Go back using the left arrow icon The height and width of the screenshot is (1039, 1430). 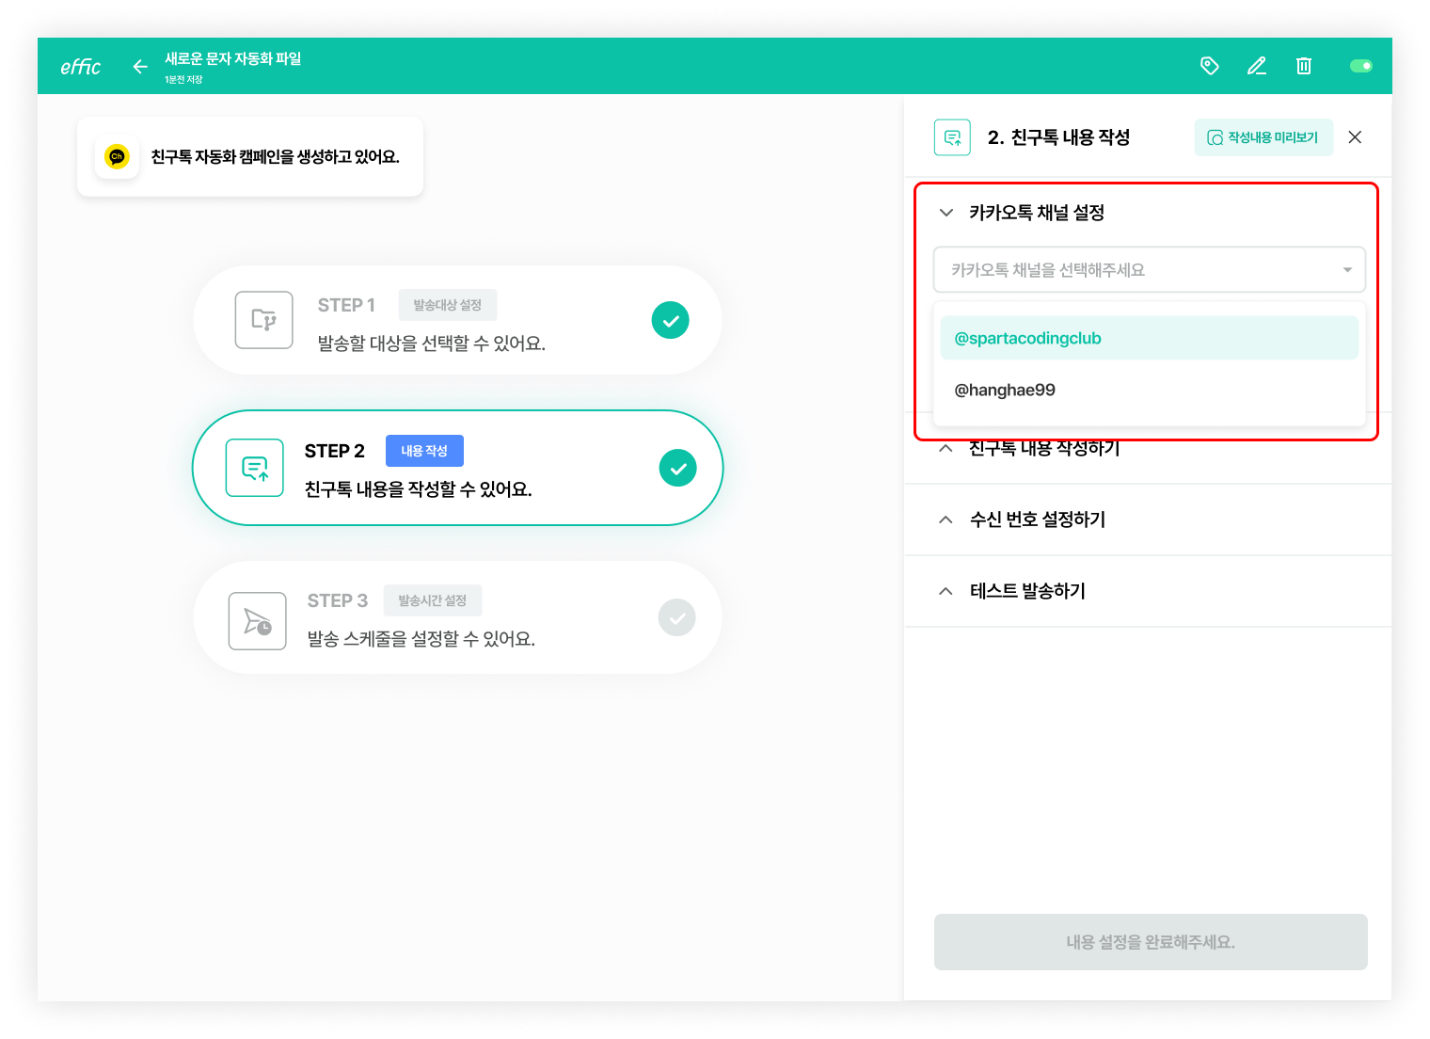(140, 66)
